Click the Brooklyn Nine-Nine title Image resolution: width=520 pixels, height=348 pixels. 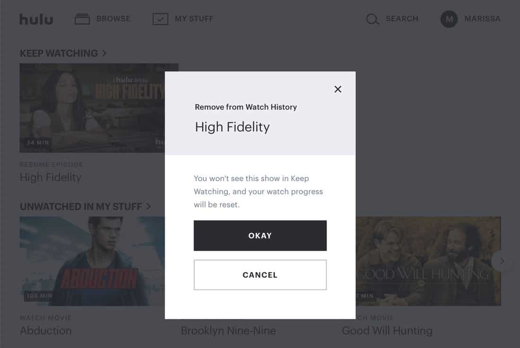click(228, 331)
